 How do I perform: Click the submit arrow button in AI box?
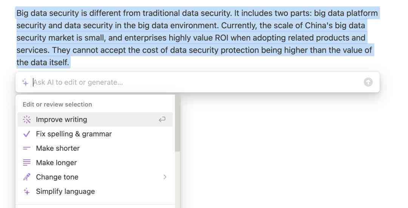click(368, 82)
